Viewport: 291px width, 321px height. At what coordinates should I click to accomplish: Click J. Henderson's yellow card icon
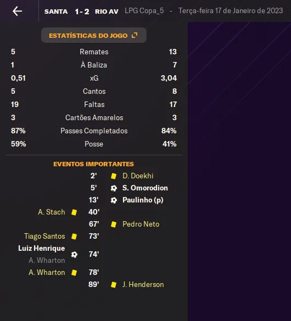point(114,285)
